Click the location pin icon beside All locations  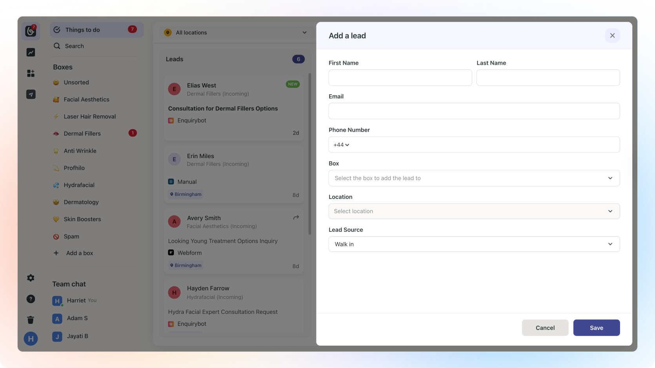click(x=168, y=33)
